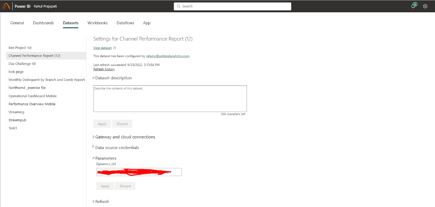Select Performance Overview Mobile dataset
Viewport: 435px width, 207px height.
pyautogui.click(x=32, y=104)
